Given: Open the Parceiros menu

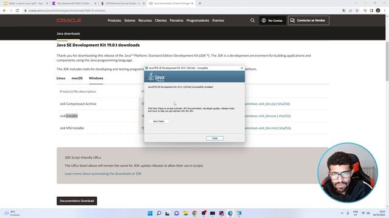Looking at the screenshot, I should coord(176,21).
